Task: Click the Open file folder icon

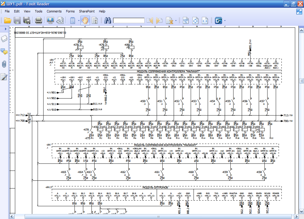Action: point(7,20)
